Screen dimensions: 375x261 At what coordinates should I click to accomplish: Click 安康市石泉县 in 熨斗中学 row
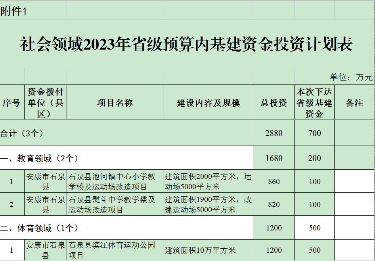tap(46, 204)
